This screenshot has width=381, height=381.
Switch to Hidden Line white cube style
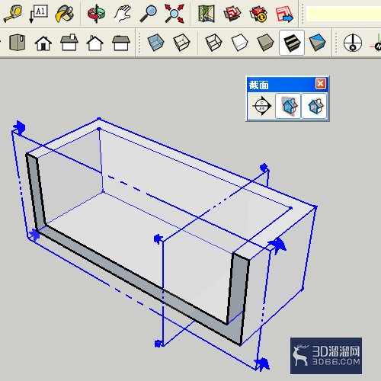point(239,43)
